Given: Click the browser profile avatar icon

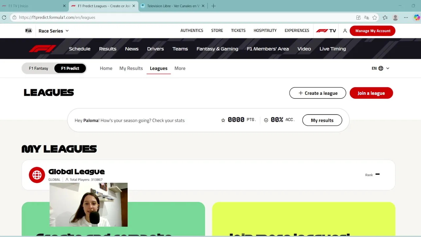Looking at the screenshot, I should point(396,17).
